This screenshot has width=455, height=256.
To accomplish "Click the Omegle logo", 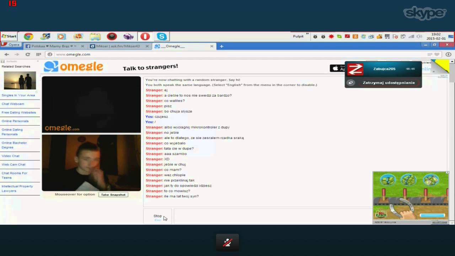I will point(74,66).
